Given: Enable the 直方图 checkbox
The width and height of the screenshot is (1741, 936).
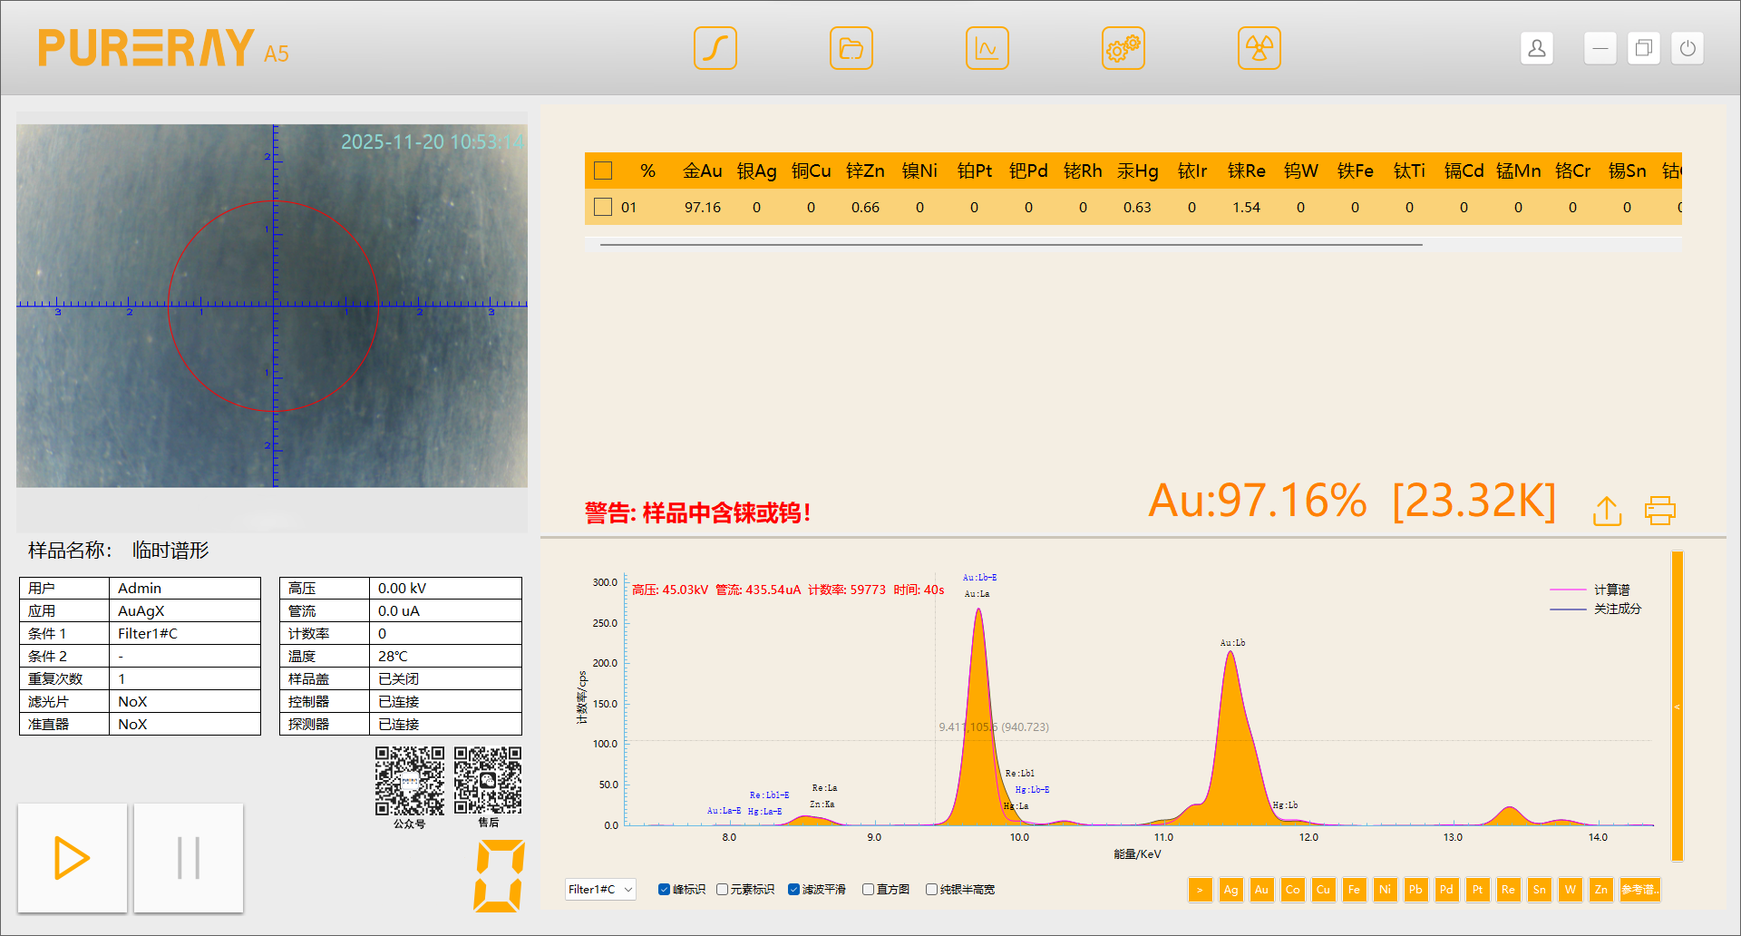Looking at the screenshot, I should click(x=868, y=890).
